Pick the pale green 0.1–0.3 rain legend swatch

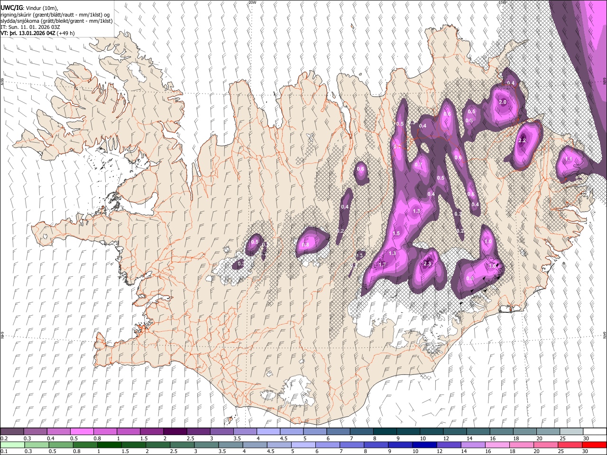tap(12, 445)
